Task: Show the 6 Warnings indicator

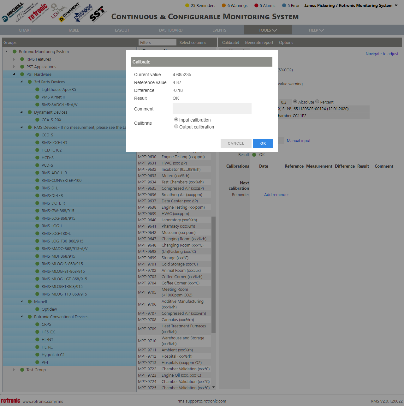Action: click(235, 5)
